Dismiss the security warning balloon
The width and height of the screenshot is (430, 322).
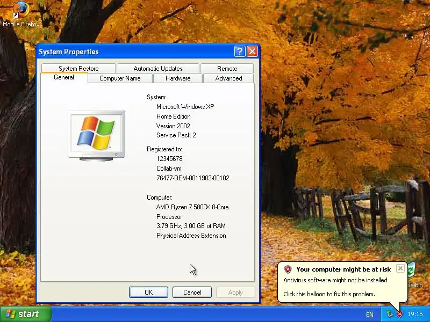[400, 269]
